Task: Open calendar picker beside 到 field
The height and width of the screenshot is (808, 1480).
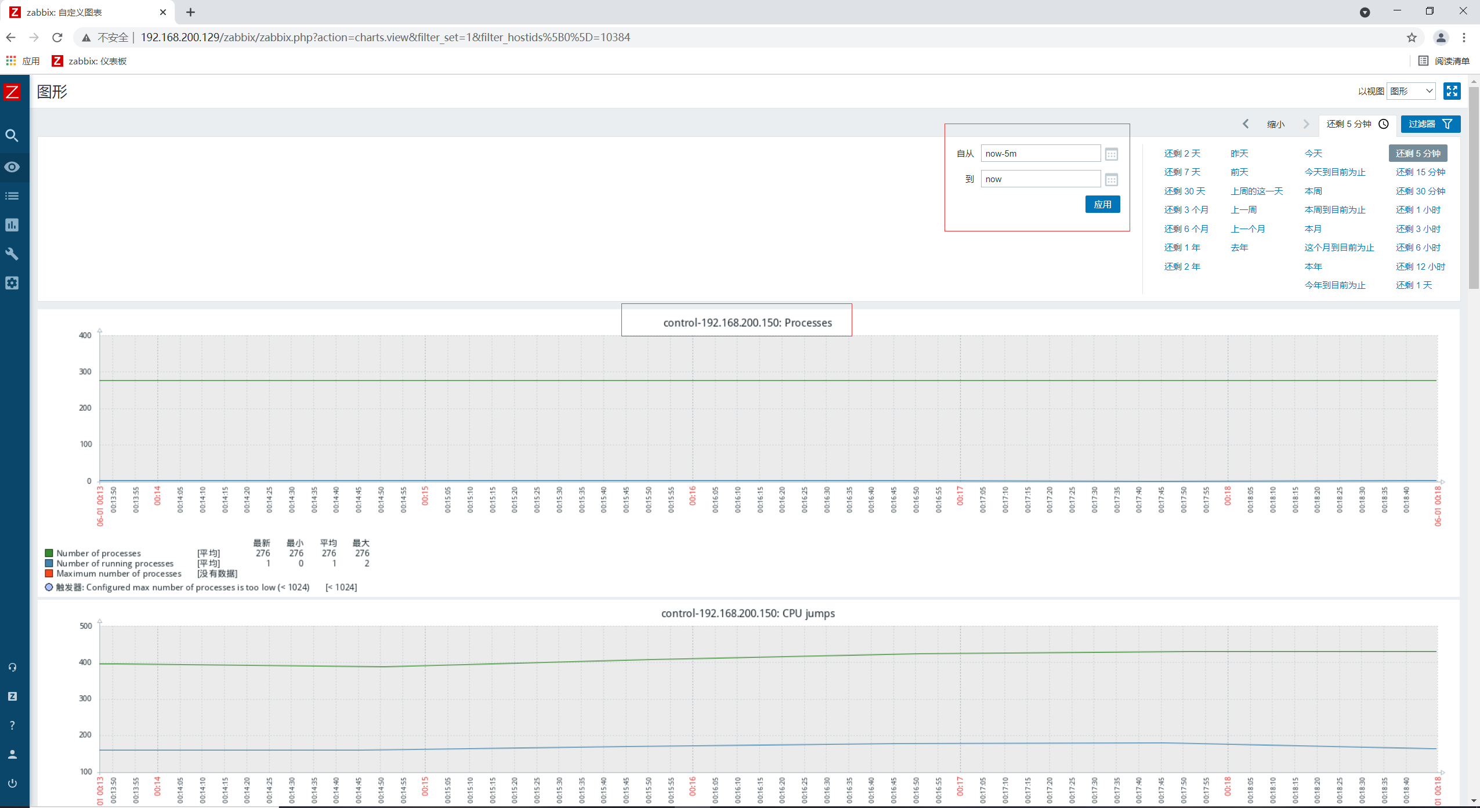Action: point(1111,180)
